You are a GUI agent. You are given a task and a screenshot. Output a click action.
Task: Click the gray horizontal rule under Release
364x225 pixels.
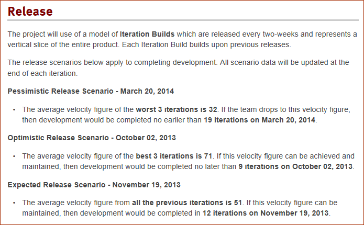(x=183, y=20)
